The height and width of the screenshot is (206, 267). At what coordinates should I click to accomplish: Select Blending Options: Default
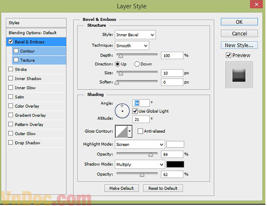click(x=36, y=33)
